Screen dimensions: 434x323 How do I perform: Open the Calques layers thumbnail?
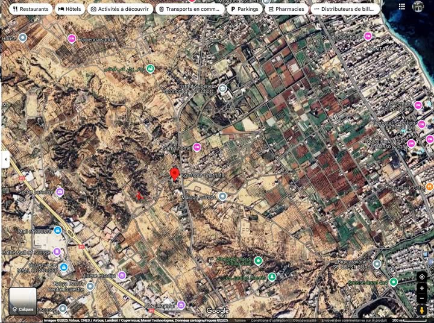point(23,301)
